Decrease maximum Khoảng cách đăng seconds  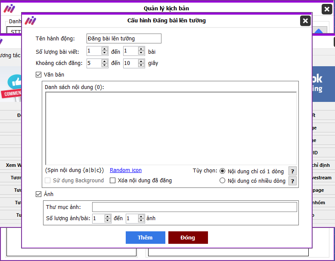141,65
